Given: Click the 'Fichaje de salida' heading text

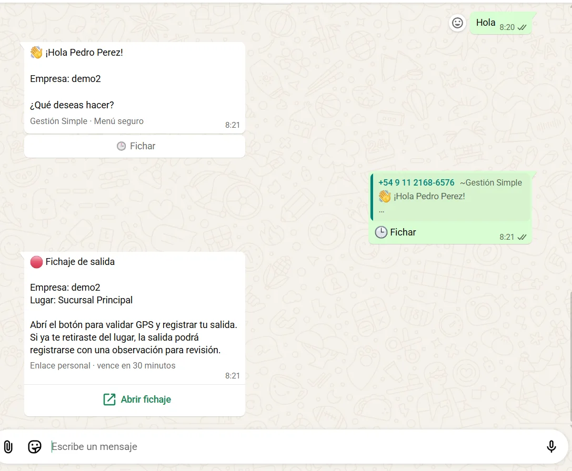Looking at the screenshot, I should (80, 262).
